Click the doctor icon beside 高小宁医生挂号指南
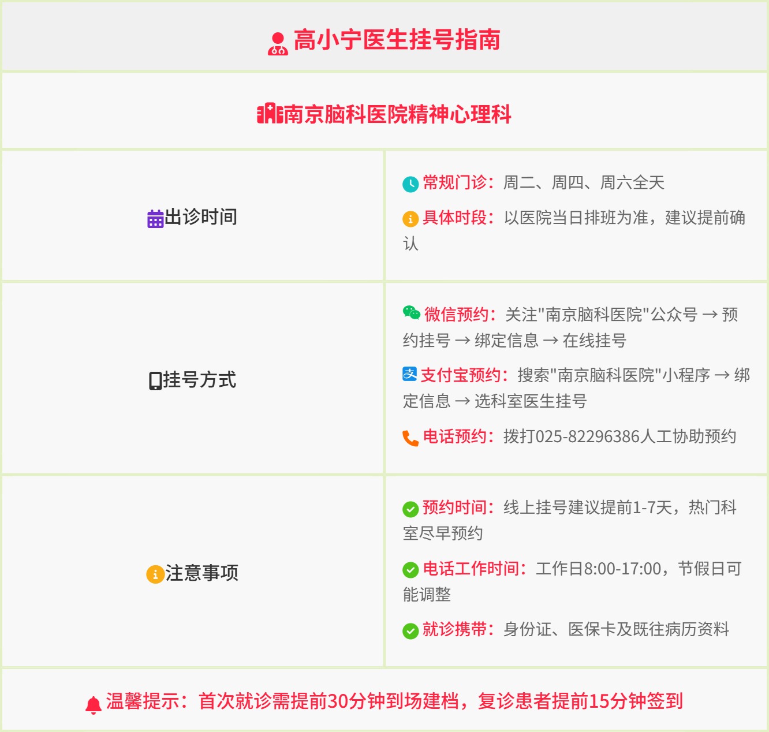Screen dimensions: 769x732 point(278,43)
